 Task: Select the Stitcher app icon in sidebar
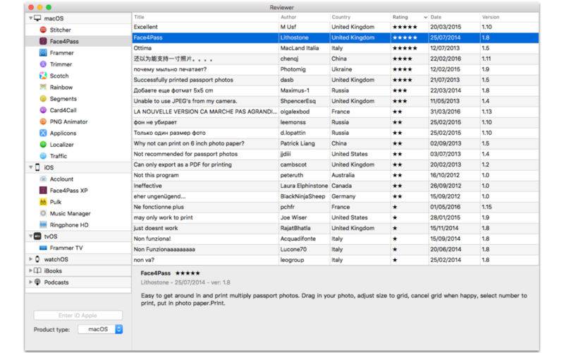[x=43, y=30]
